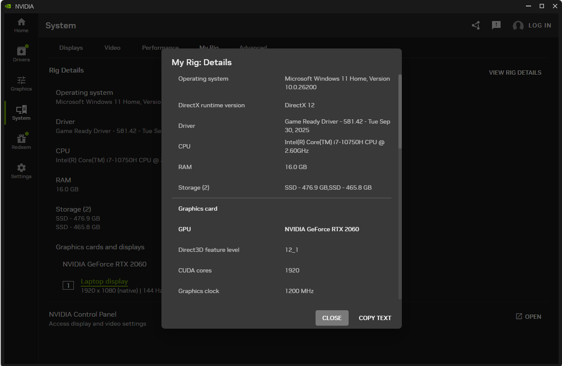This screenshot has height=366, width=562.
Task: Click the user avatar icon
Action: 518,25
